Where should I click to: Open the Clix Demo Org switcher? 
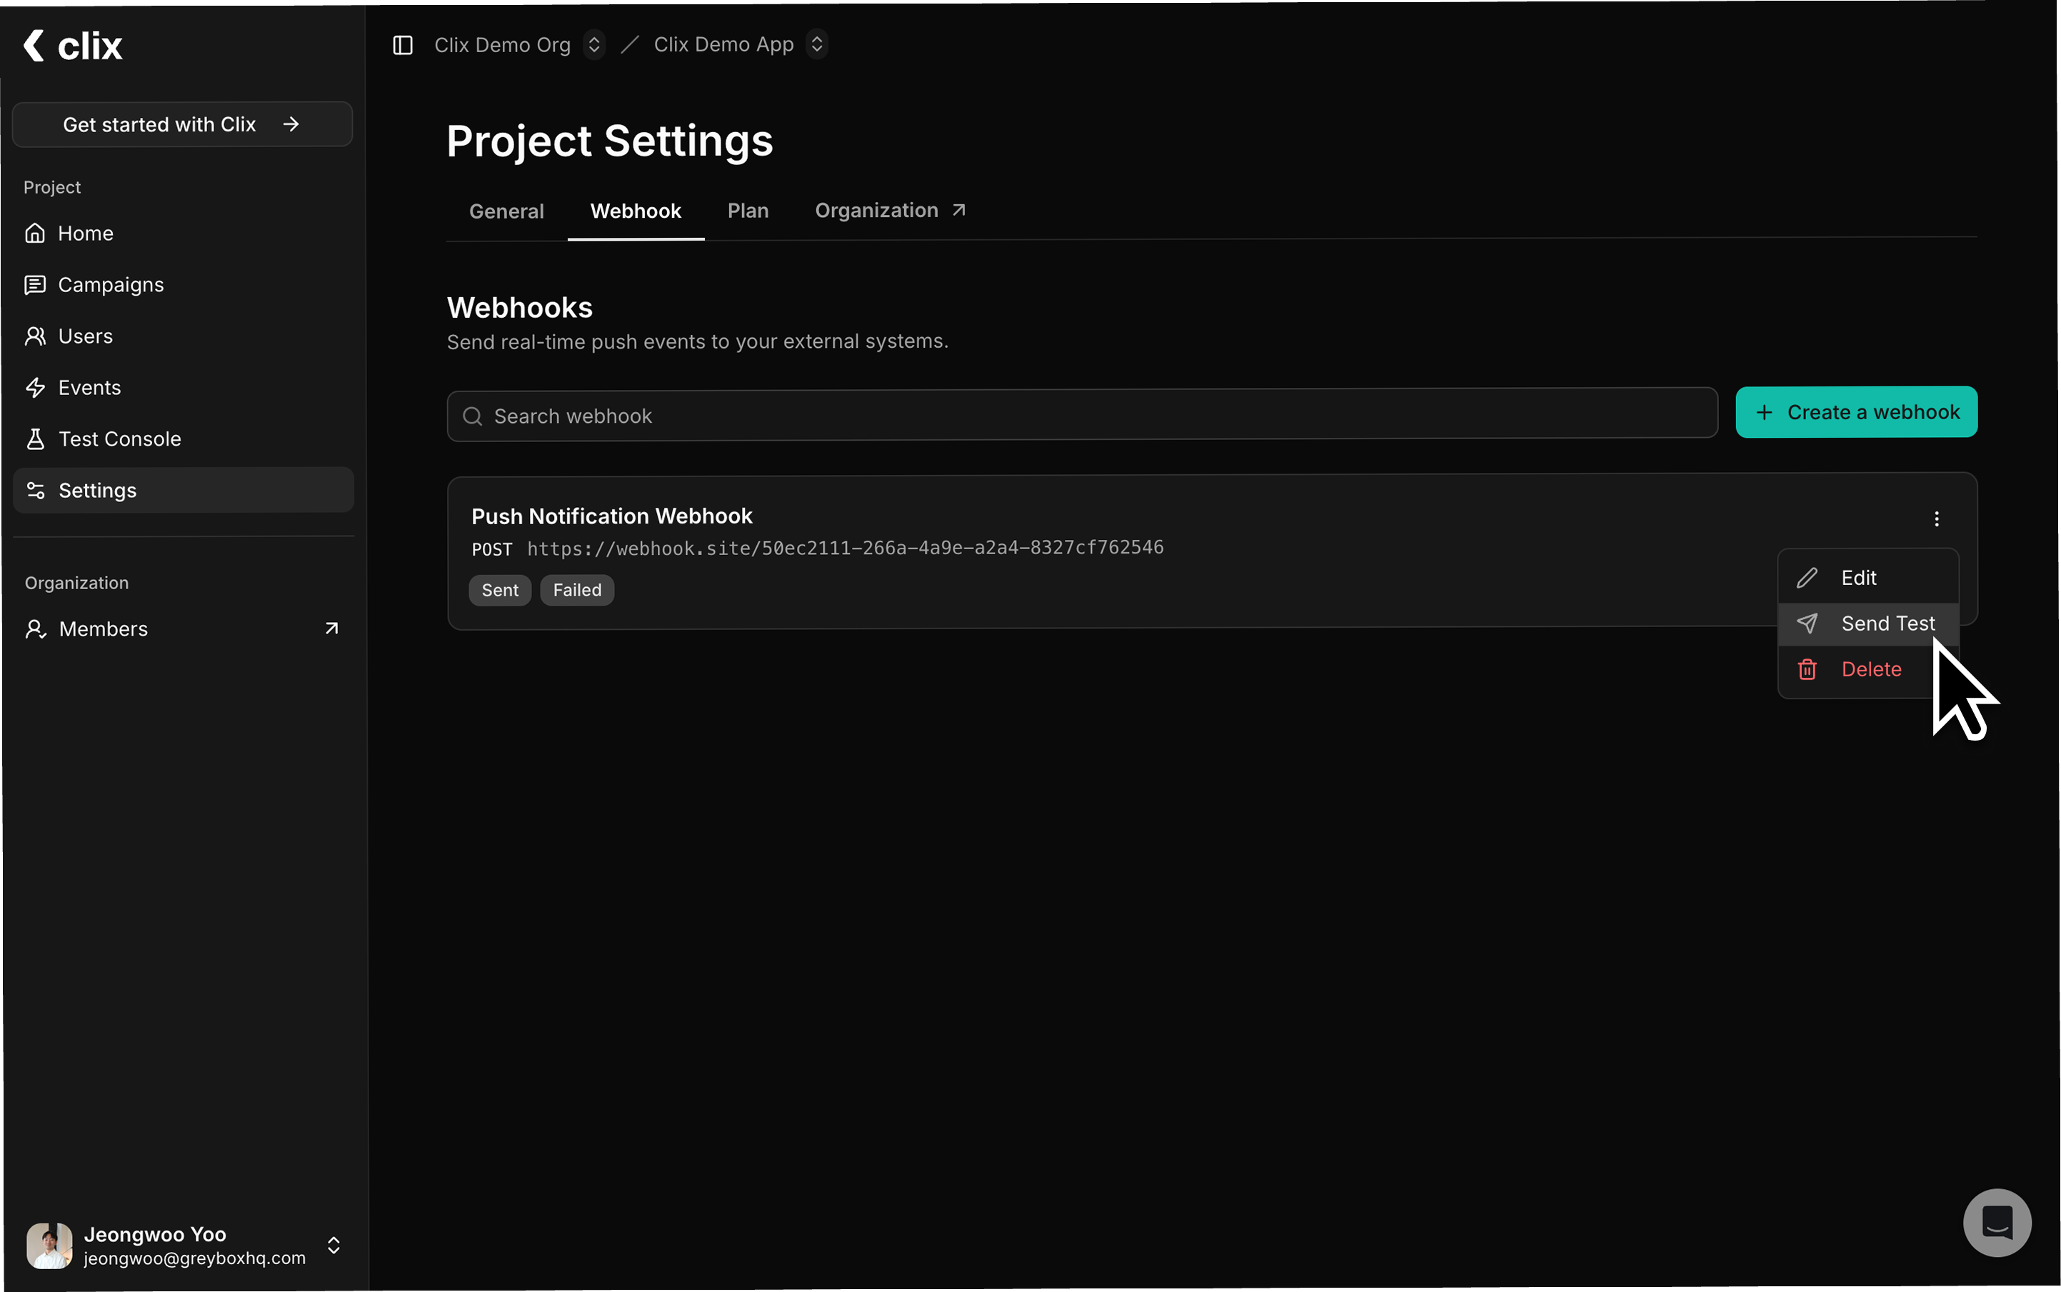click(x=594, y=44)
